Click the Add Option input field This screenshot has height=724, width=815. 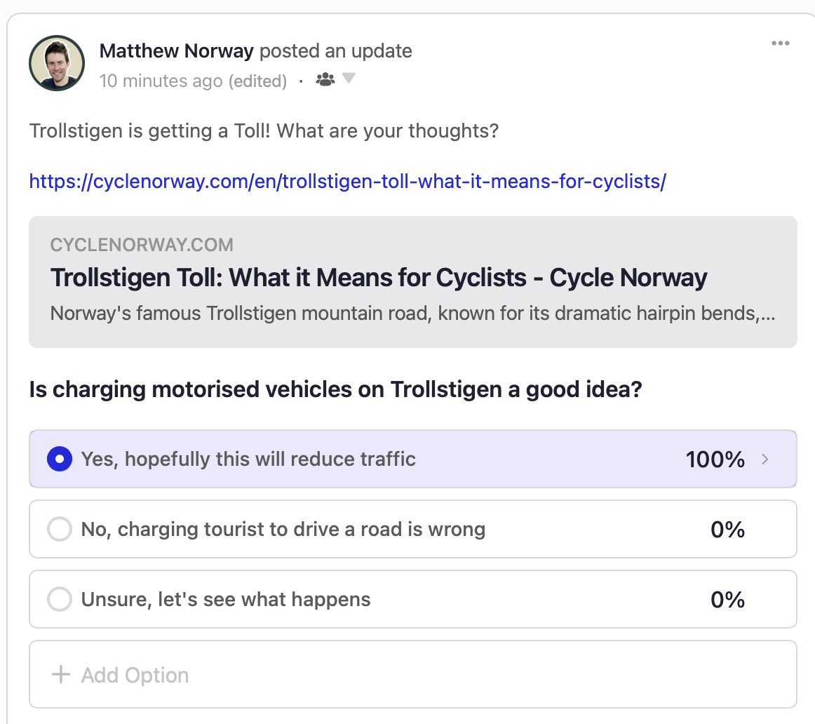pyautogui.click(x=412, y=674)
